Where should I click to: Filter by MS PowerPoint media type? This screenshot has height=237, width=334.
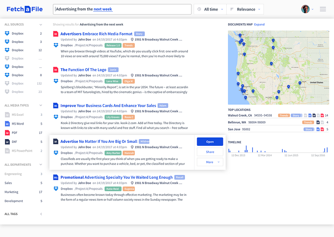coord(23,151)
